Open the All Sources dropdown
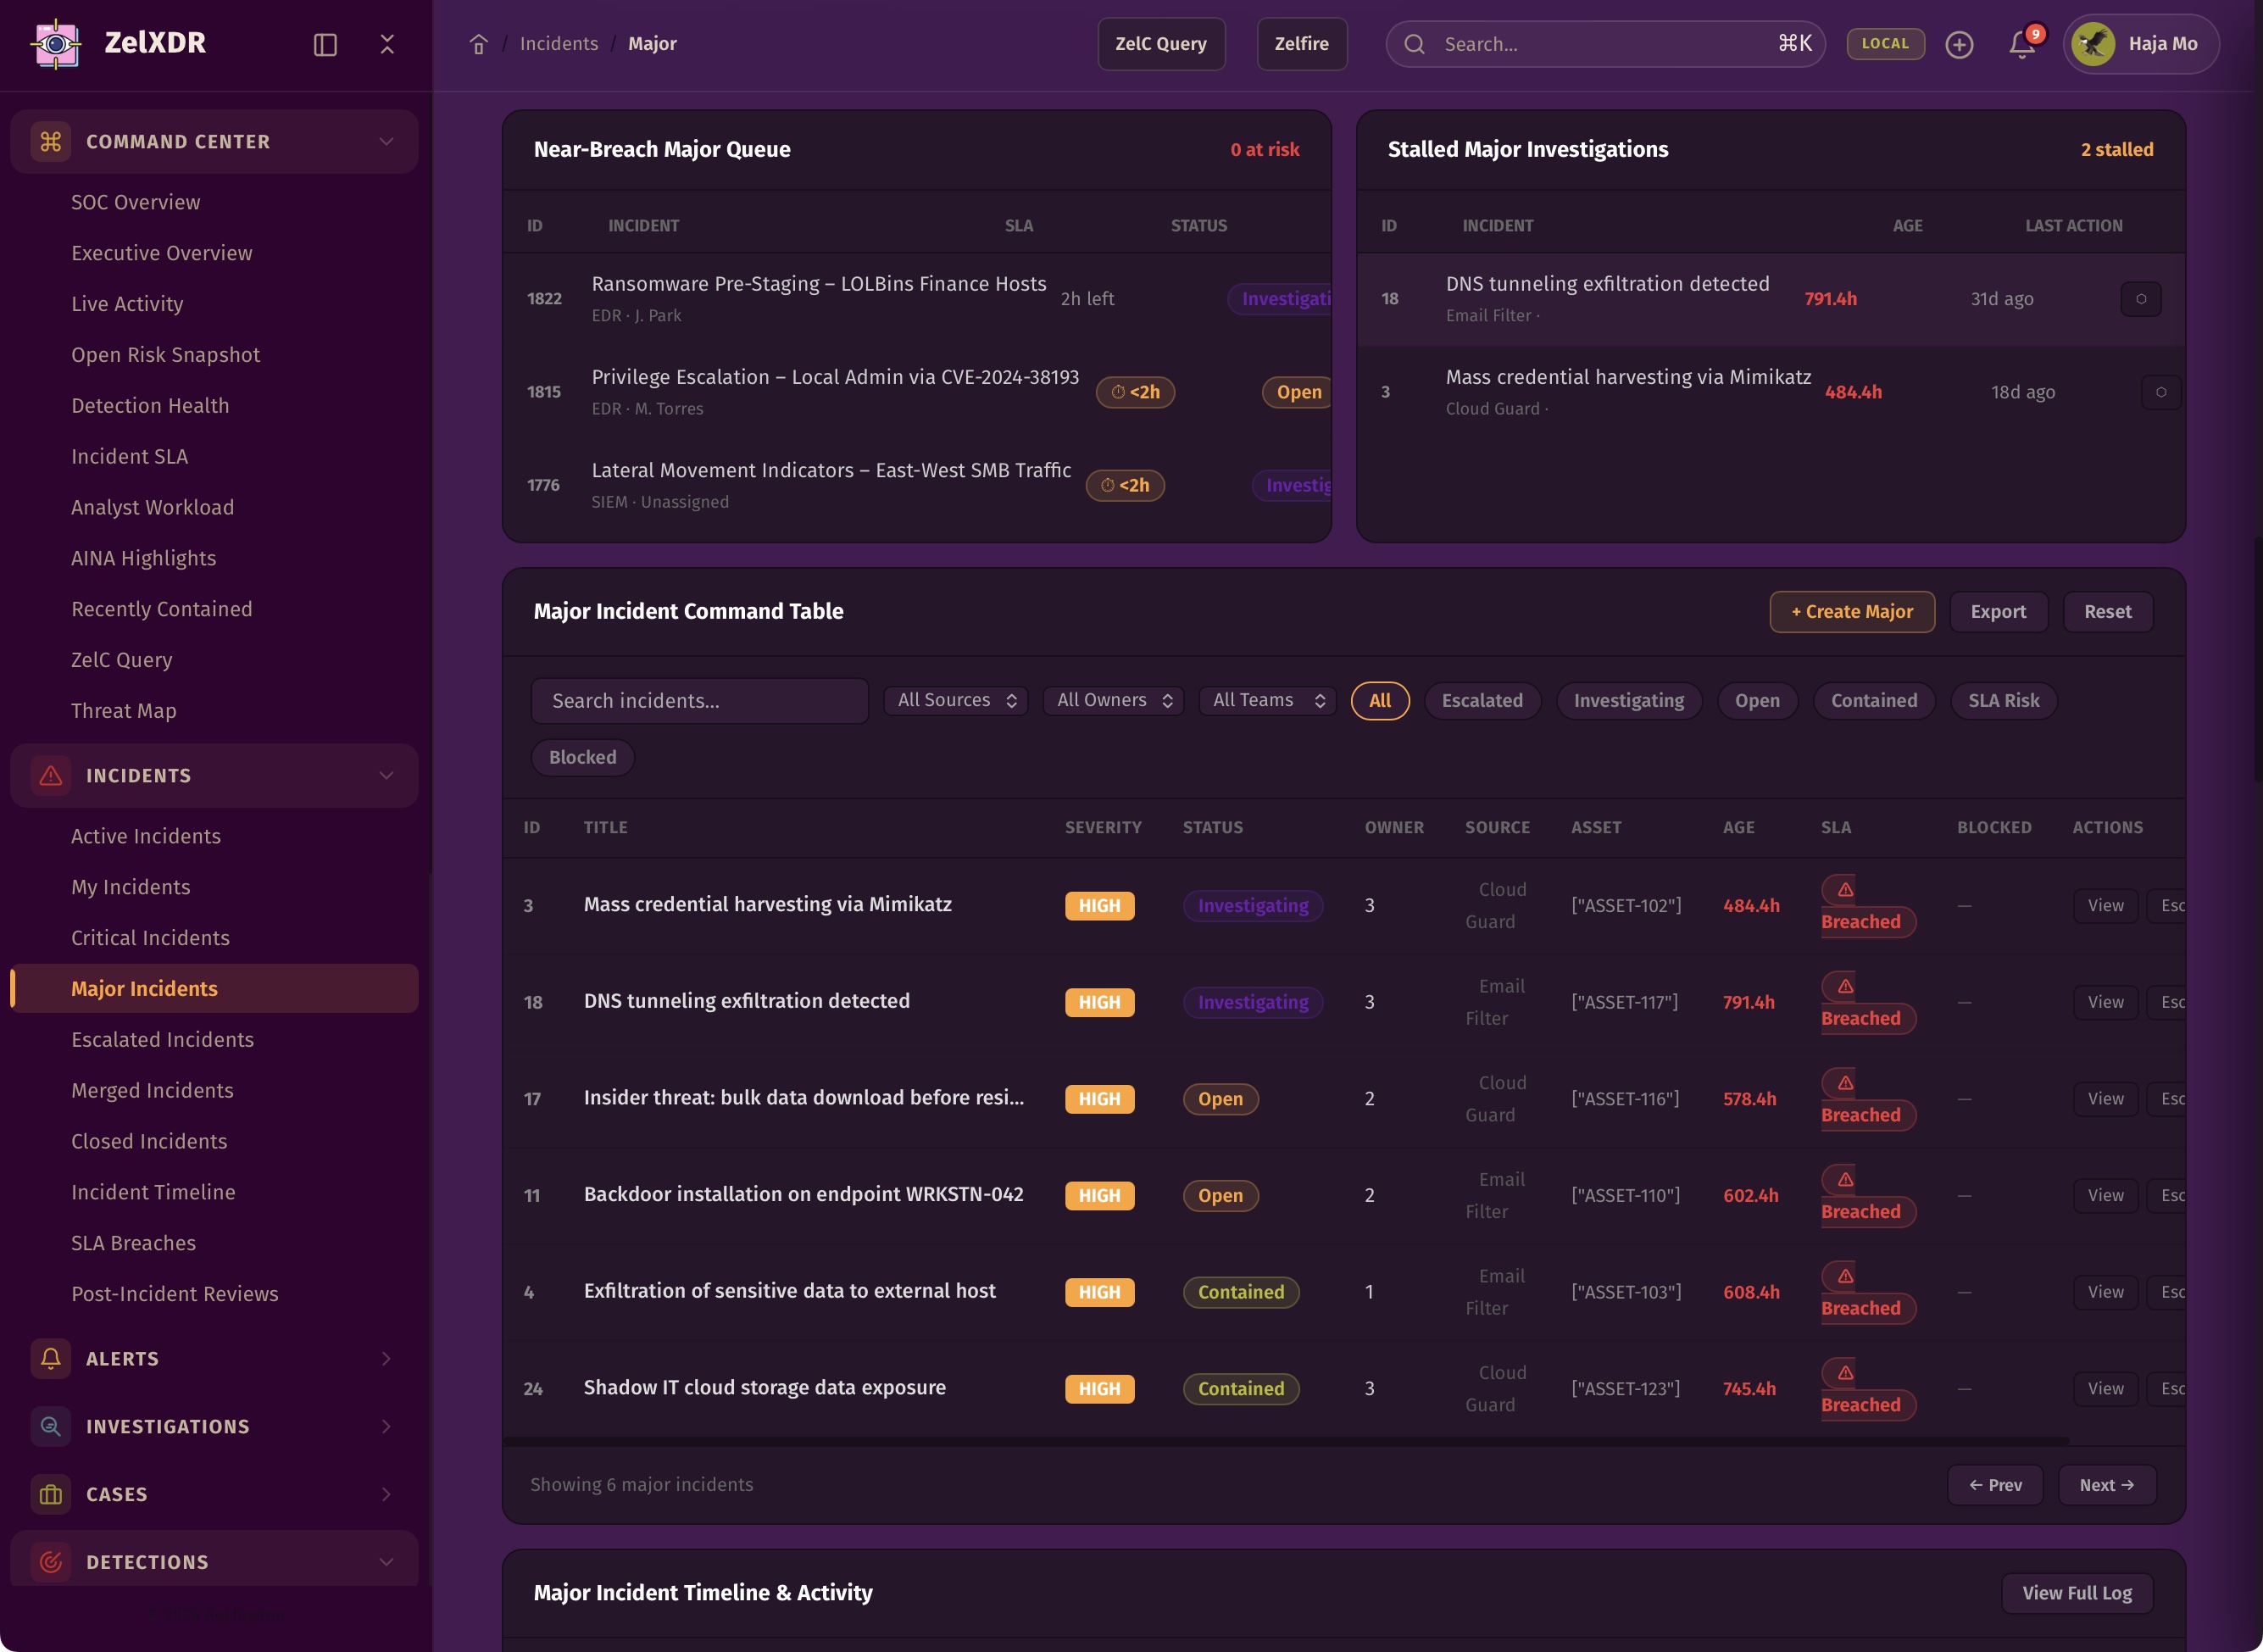The width and height of the screenshot is (2263, 1652). (x=955, y=701)
